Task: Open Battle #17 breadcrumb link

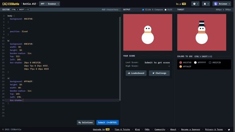Action: point(29,4)
